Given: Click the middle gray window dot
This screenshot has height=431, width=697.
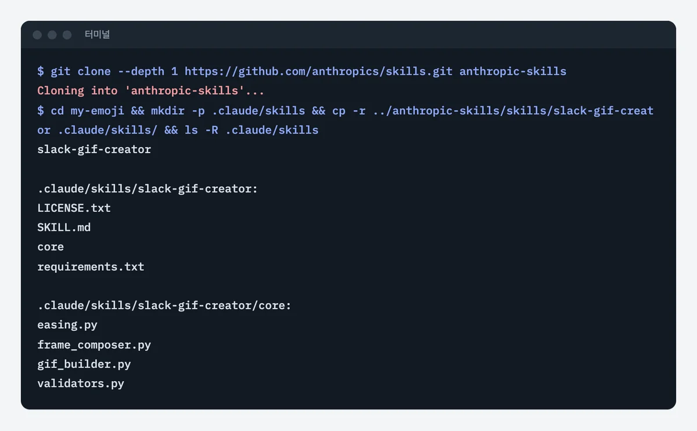Looking at the screenshot, I should [x=52, y=35].
